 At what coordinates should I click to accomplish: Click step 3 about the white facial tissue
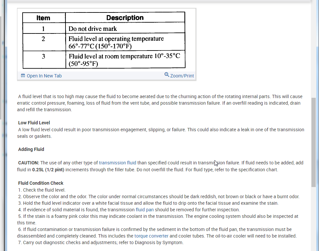(148, 203)
